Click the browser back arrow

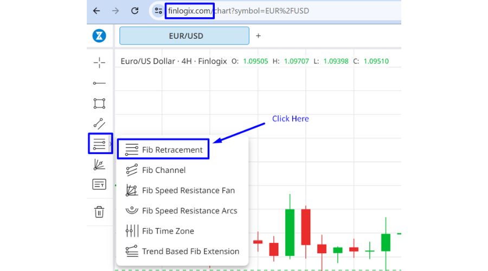click(97, 11)
